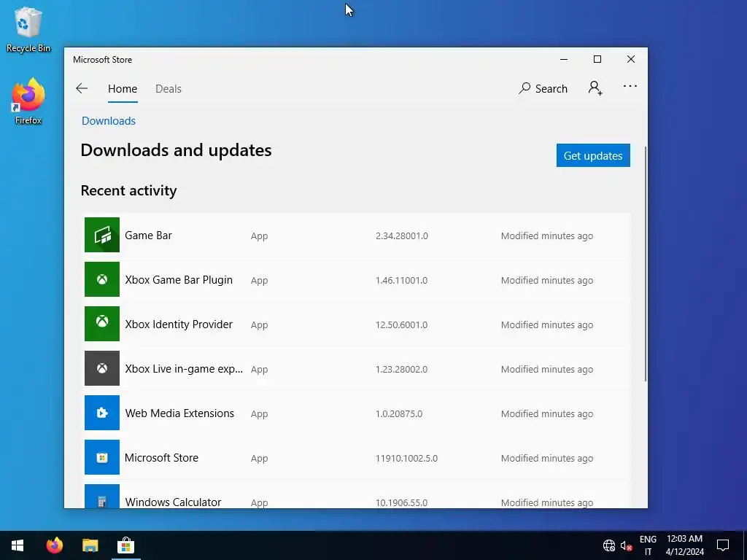Viewport: 747px width, 560px height.
Task: Select the Xbox Live in-game exp... name
Action: click(x=184, y=369)
